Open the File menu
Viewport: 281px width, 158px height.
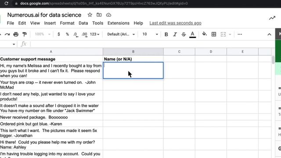(x=11, y=23)
